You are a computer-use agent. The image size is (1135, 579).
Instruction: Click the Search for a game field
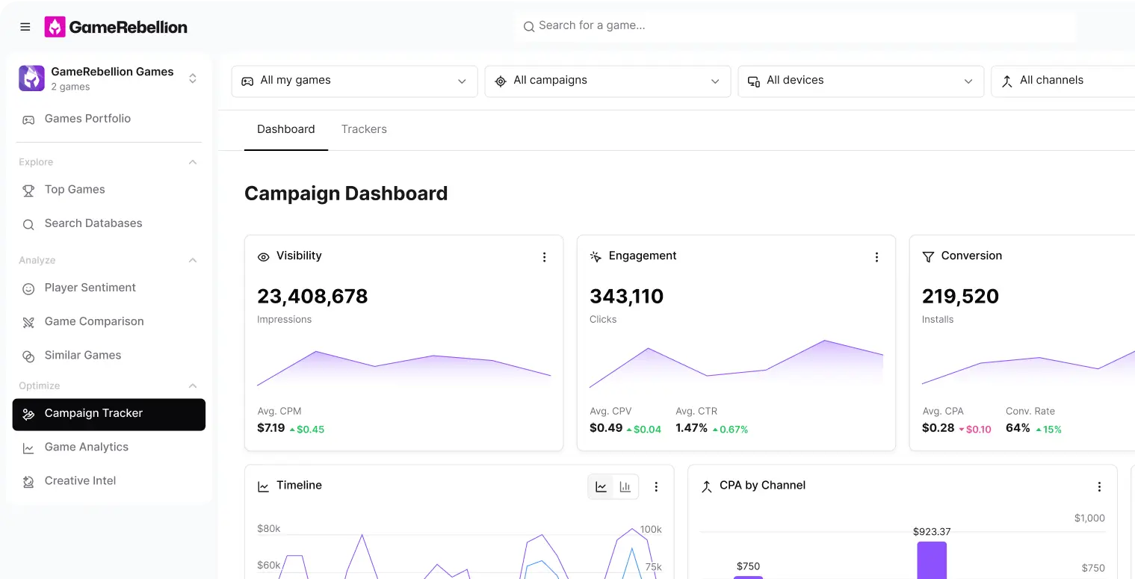point(796,26)
